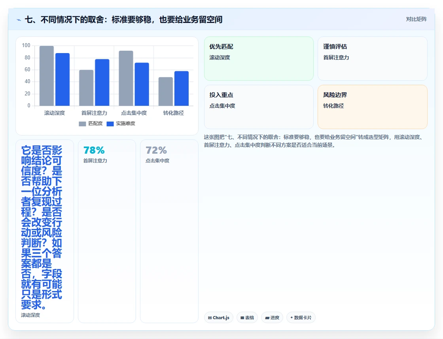Image resolution: width=443 pixels, height=339 pixels.
Task: Select the 投入重点 matrix card
Action: tap(259, 107)
